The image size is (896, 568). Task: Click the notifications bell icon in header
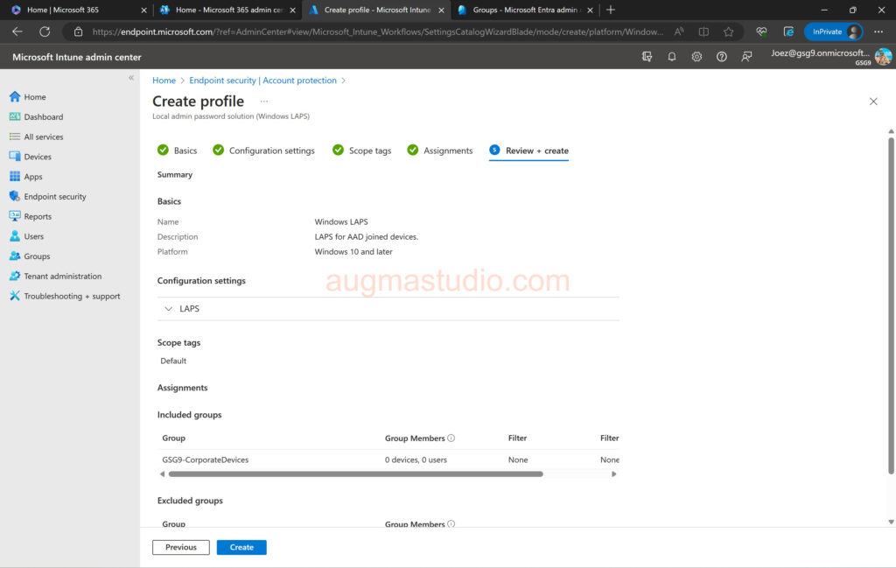tap(672, 57)
